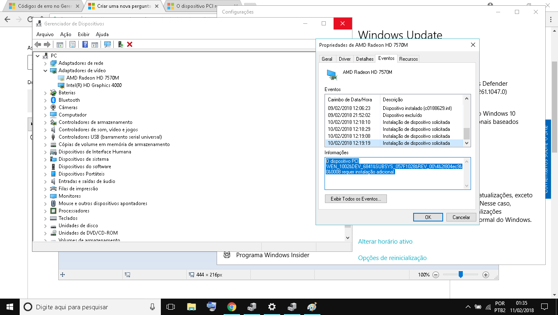Viewport: 558px width, 315px height.
Task: Open the Ajuda menu
Action: coord(102,34)
